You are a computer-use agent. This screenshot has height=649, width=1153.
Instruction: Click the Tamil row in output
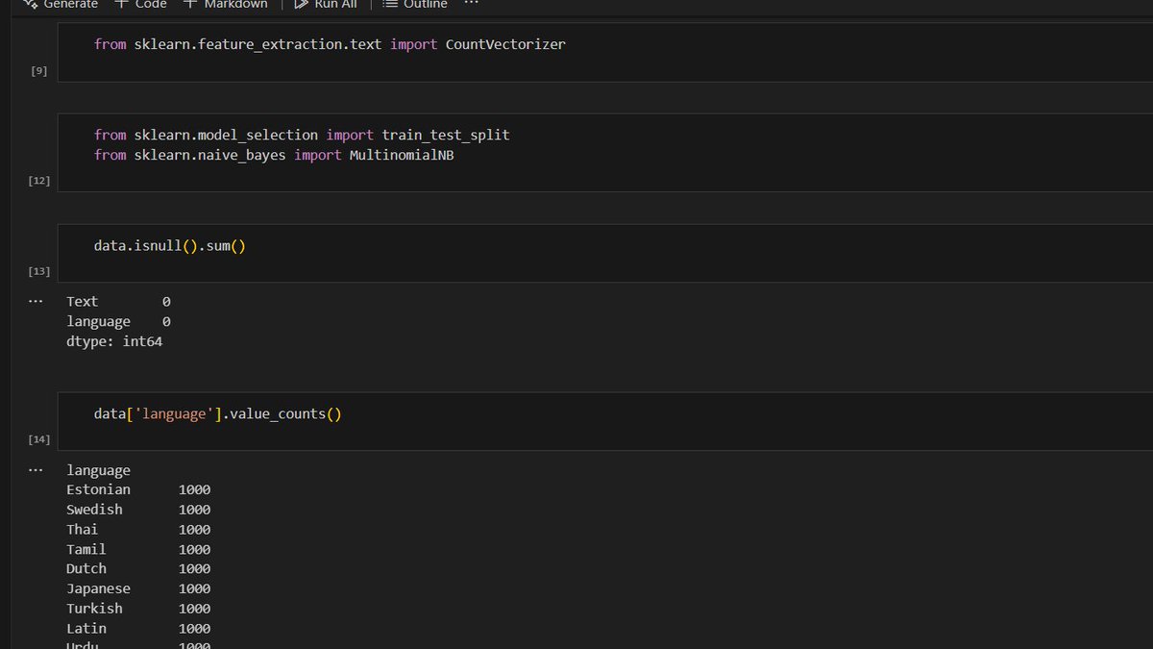click(138, 549)
